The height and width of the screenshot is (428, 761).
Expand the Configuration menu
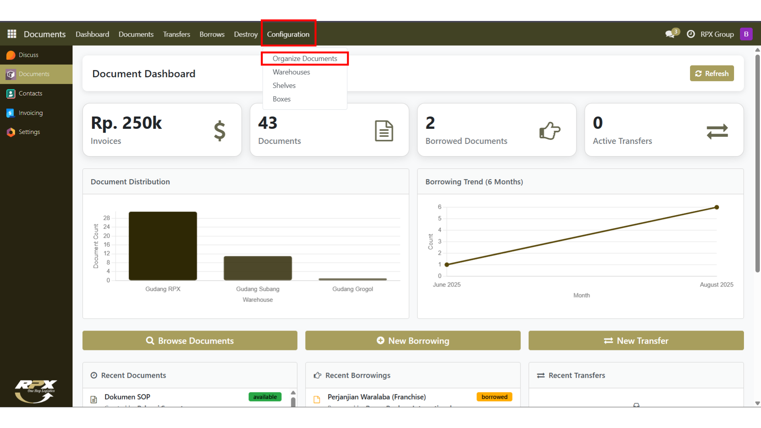tap(288, 34)
